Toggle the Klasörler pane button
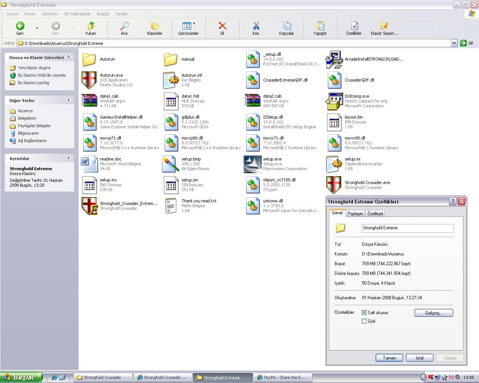Screen dimensions: 479x383 tap(155, 28)
